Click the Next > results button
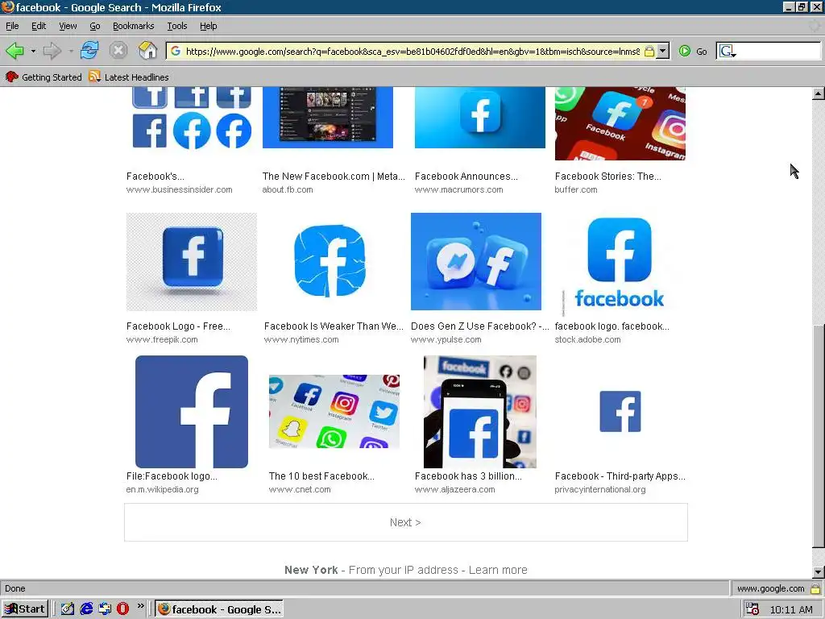This screenshot has width=825, height=619. pyautogui.click(x=406, y=522)
